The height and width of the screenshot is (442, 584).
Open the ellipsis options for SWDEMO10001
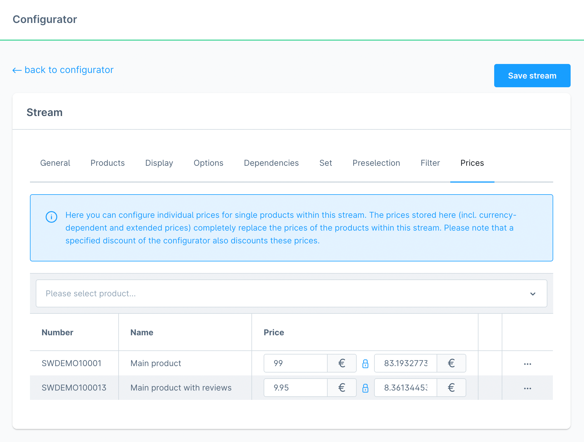click(x=527, y=363)
